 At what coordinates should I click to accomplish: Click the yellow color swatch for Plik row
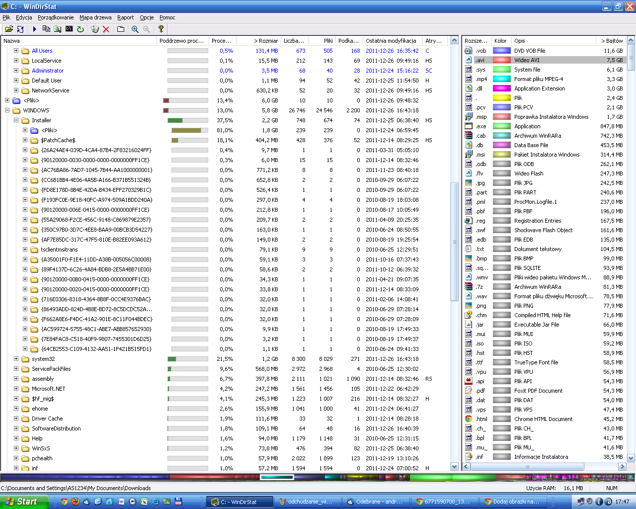pos(502,98)
